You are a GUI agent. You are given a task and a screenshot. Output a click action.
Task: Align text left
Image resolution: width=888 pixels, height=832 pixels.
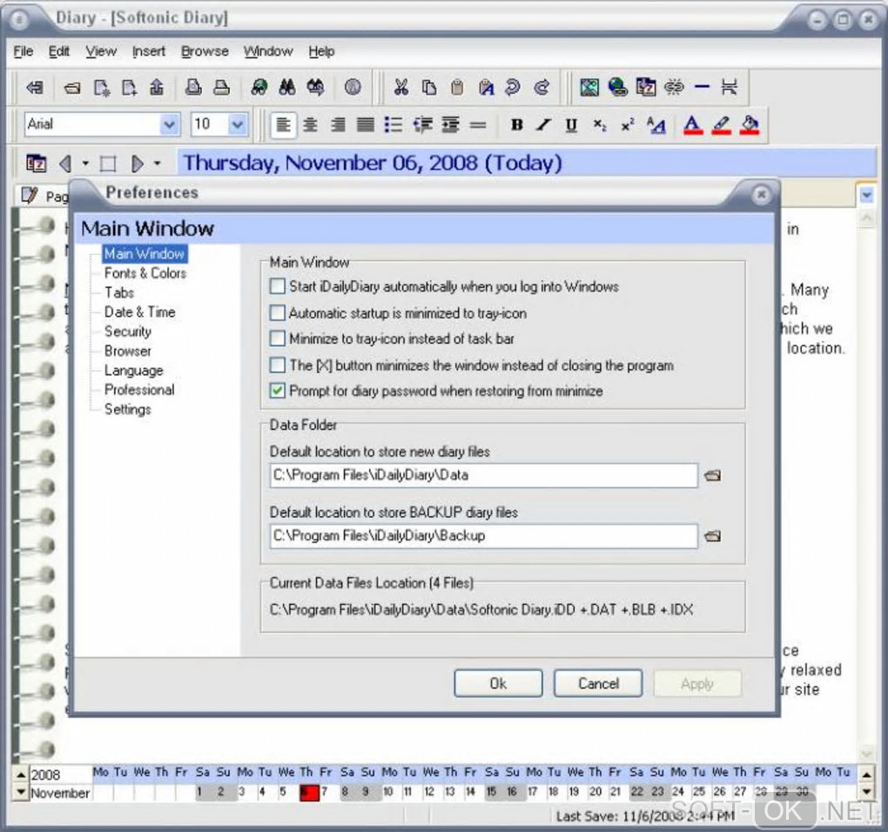283,124
